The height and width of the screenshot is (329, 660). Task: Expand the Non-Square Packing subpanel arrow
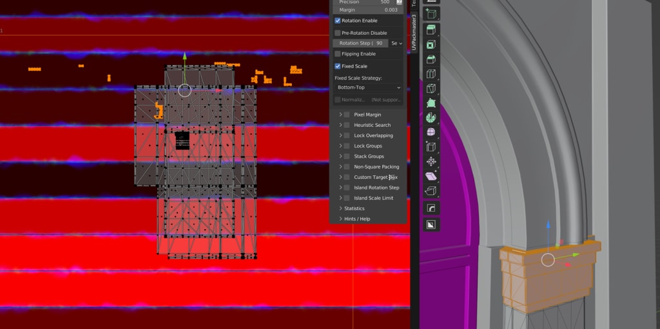pyautogui.click(x=340, y=167)
